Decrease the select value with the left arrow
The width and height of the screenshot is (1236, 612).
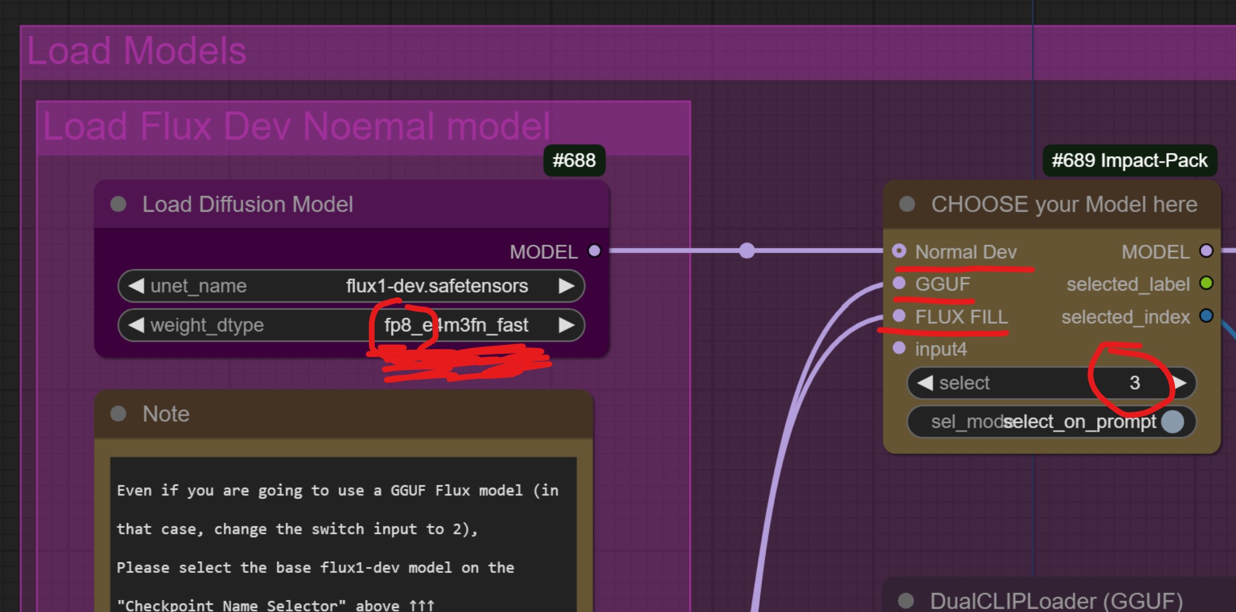tap(925, 383)
